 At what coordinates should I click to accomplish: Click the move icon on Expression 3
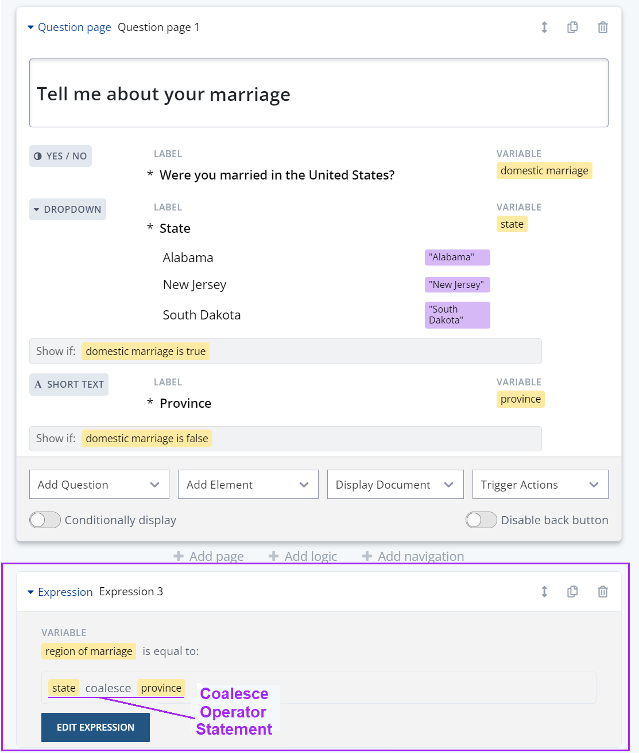point(544,591)
